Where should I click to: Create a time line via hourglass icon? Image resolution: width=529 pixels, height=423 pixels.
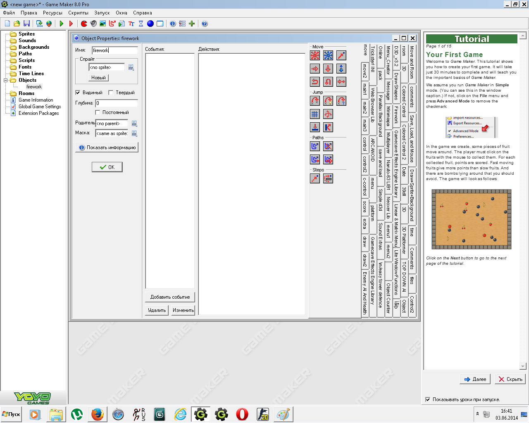click(x=141, y=24)
